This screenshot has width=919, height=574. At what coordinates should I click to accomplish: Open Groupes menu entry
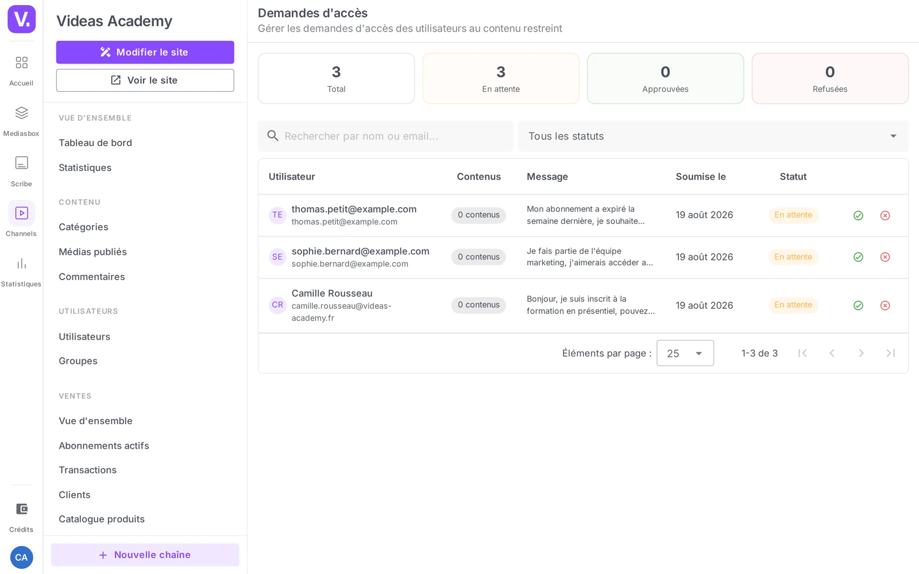pos(78,361)
